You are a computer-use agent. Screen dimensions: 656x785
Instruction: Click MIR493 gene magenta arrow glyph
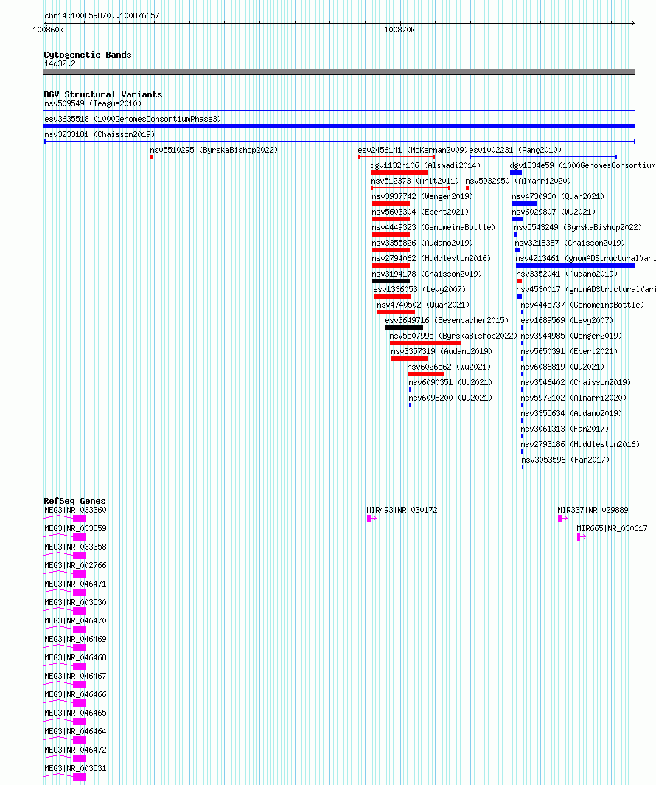pos(371,519)
